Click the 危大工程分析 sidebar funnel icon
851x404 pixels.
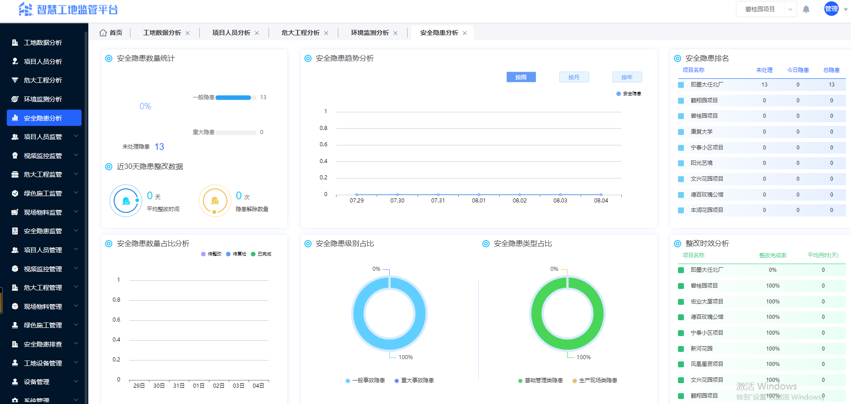point(15,80)
